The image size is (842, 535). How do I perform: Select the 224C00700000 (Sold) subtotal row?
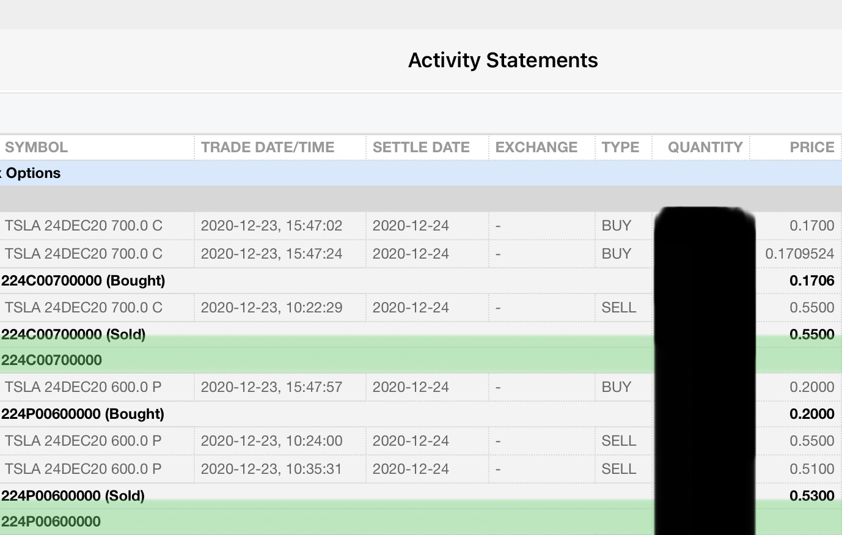[73, 334]
